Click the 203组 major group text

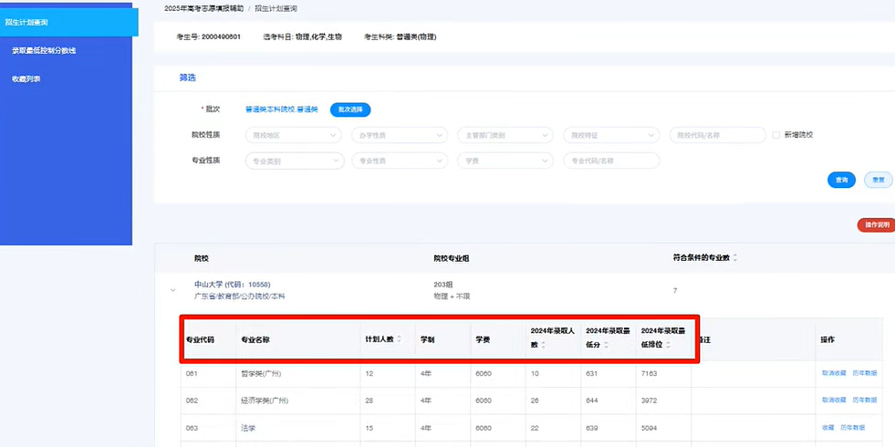click(442, 285)
